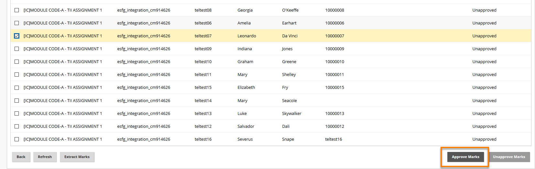
Task: Click the Unapproved status for Severus Snape
Action: (484, 139)
